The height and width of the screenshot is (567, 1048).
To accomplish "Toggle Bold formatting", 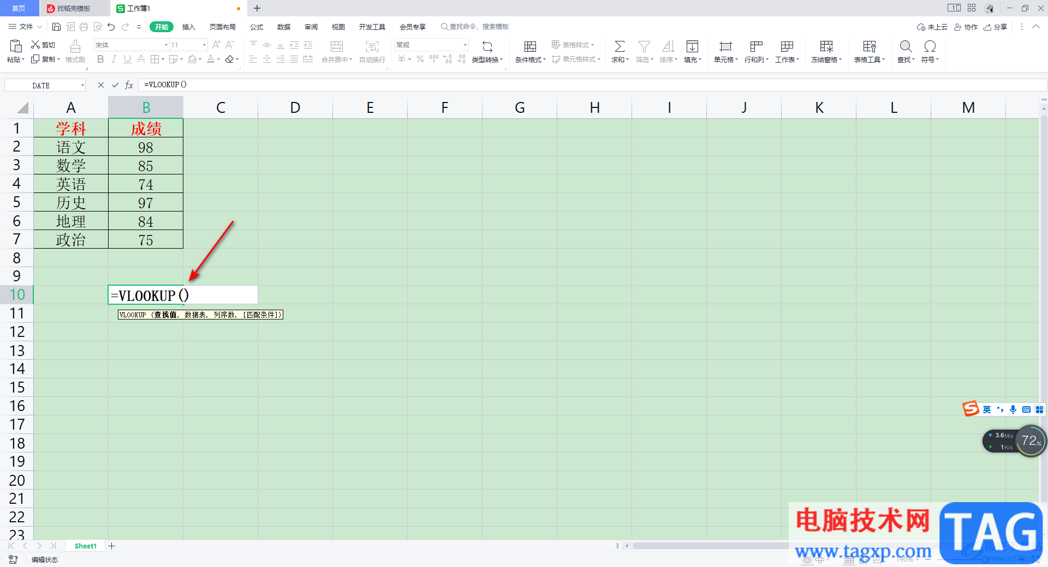I will click(x=100, y=59).
